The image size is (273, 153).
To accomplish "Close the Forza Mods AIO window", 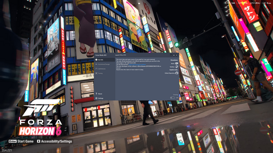I will point(177,55).
